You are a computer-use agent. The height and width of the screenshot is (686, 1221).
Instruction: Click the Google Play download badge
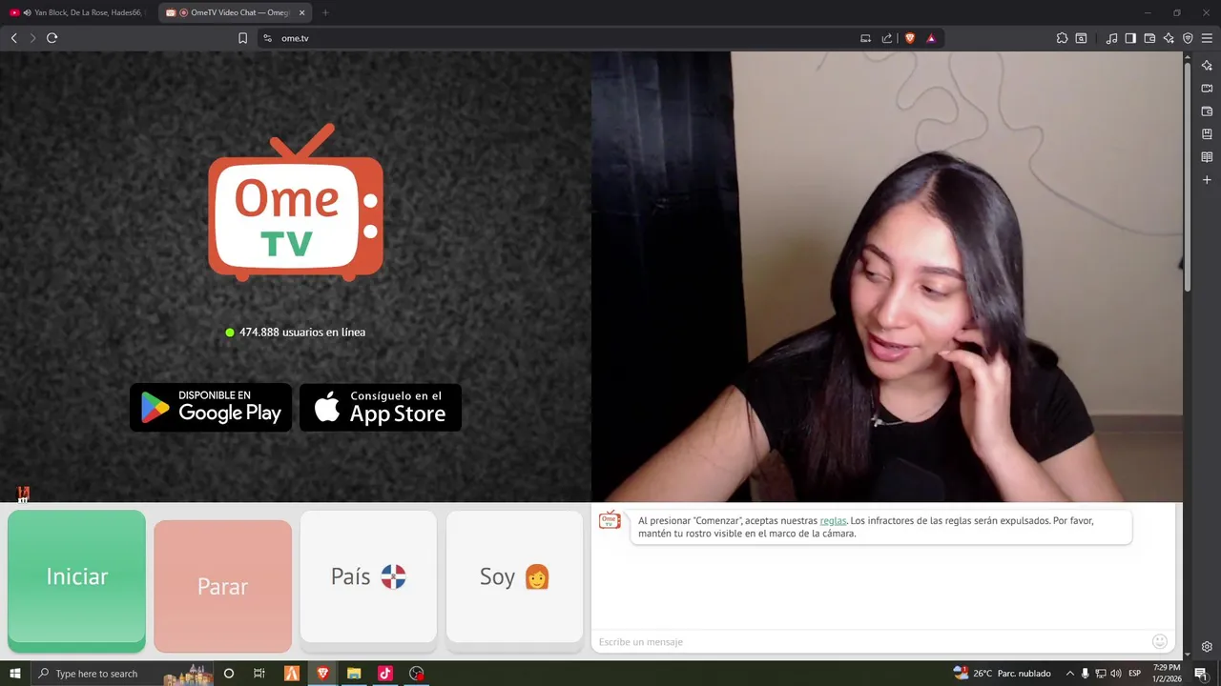[x=211, y=407]
